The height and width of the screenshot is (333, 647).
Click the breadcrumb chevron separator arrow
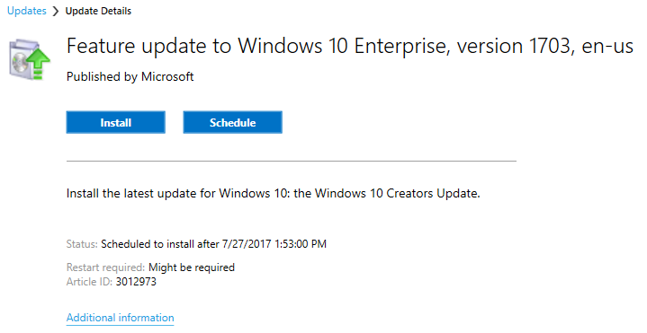56,11
